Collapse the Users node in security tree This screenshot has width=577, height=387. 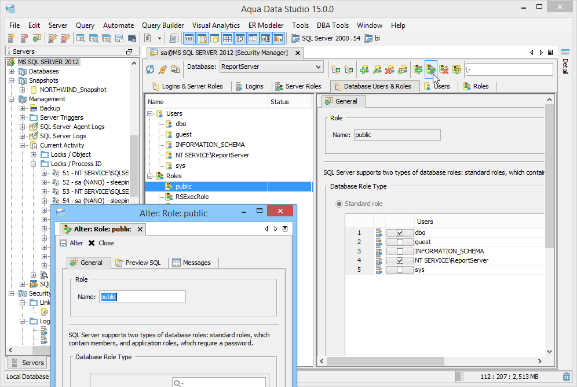150,113
